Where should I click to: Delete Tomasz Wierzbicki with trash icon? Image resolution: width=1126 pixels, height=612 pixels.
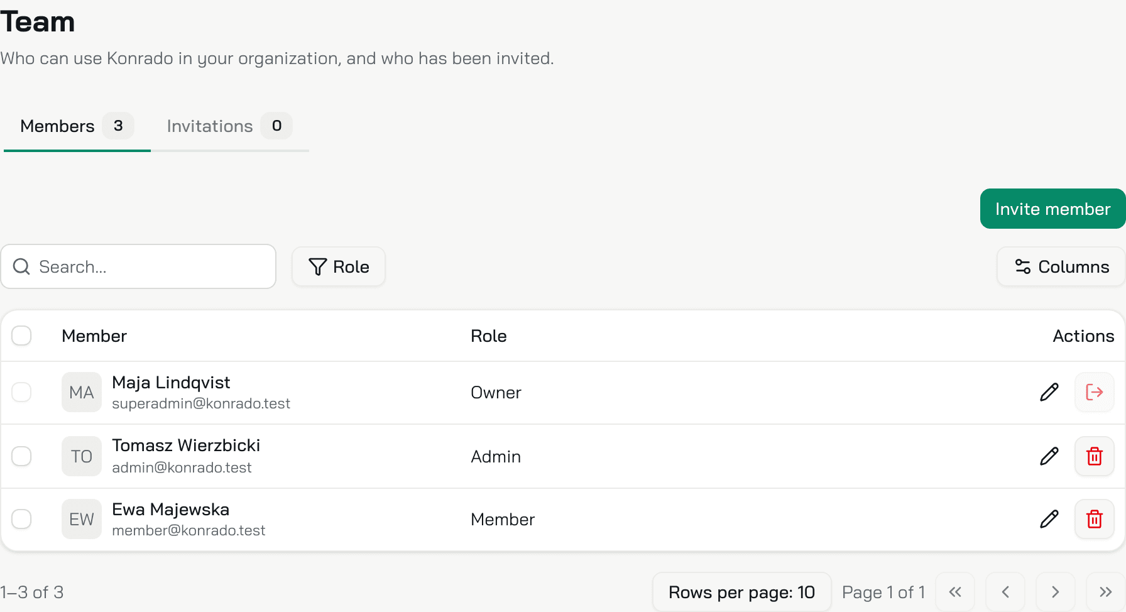click(1095, 456)
